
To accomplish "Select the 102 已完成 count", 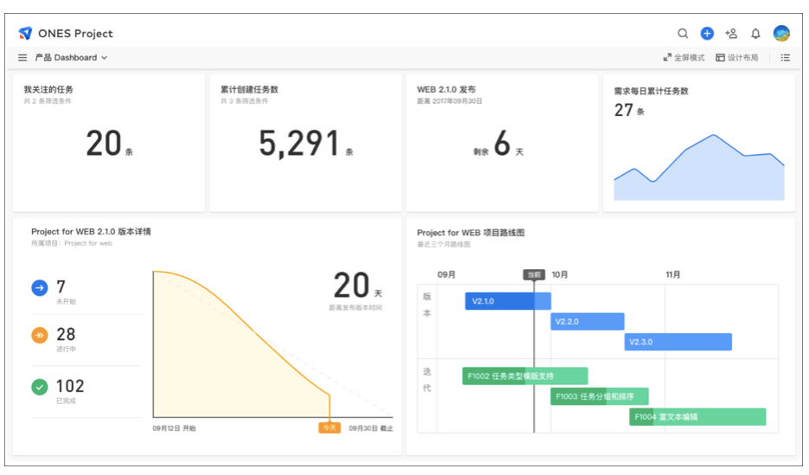I will pos(70,386).
